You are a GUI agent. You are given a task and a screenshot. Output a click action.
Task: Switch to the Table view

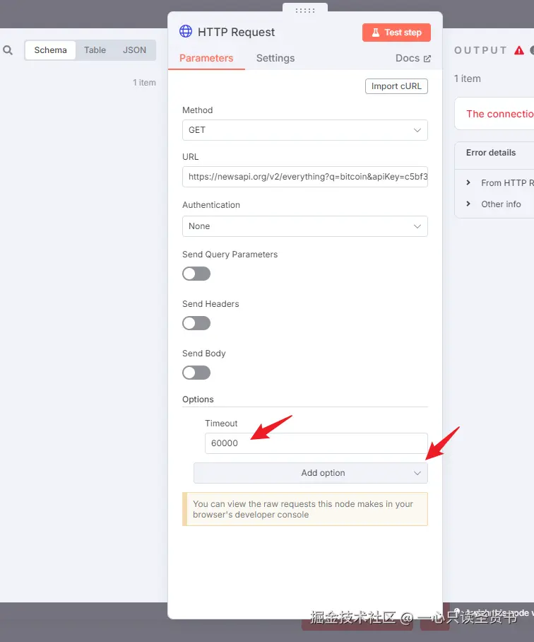95,50
